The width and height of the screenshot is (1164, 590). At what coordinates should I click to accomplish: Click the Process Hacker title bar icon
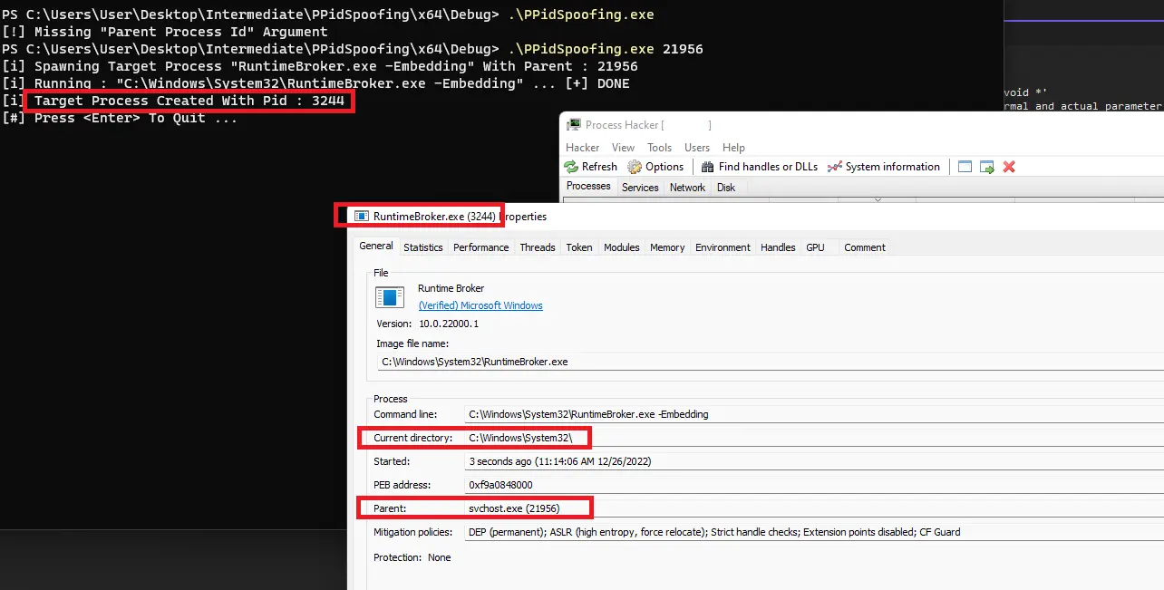[x=574, y=125]
